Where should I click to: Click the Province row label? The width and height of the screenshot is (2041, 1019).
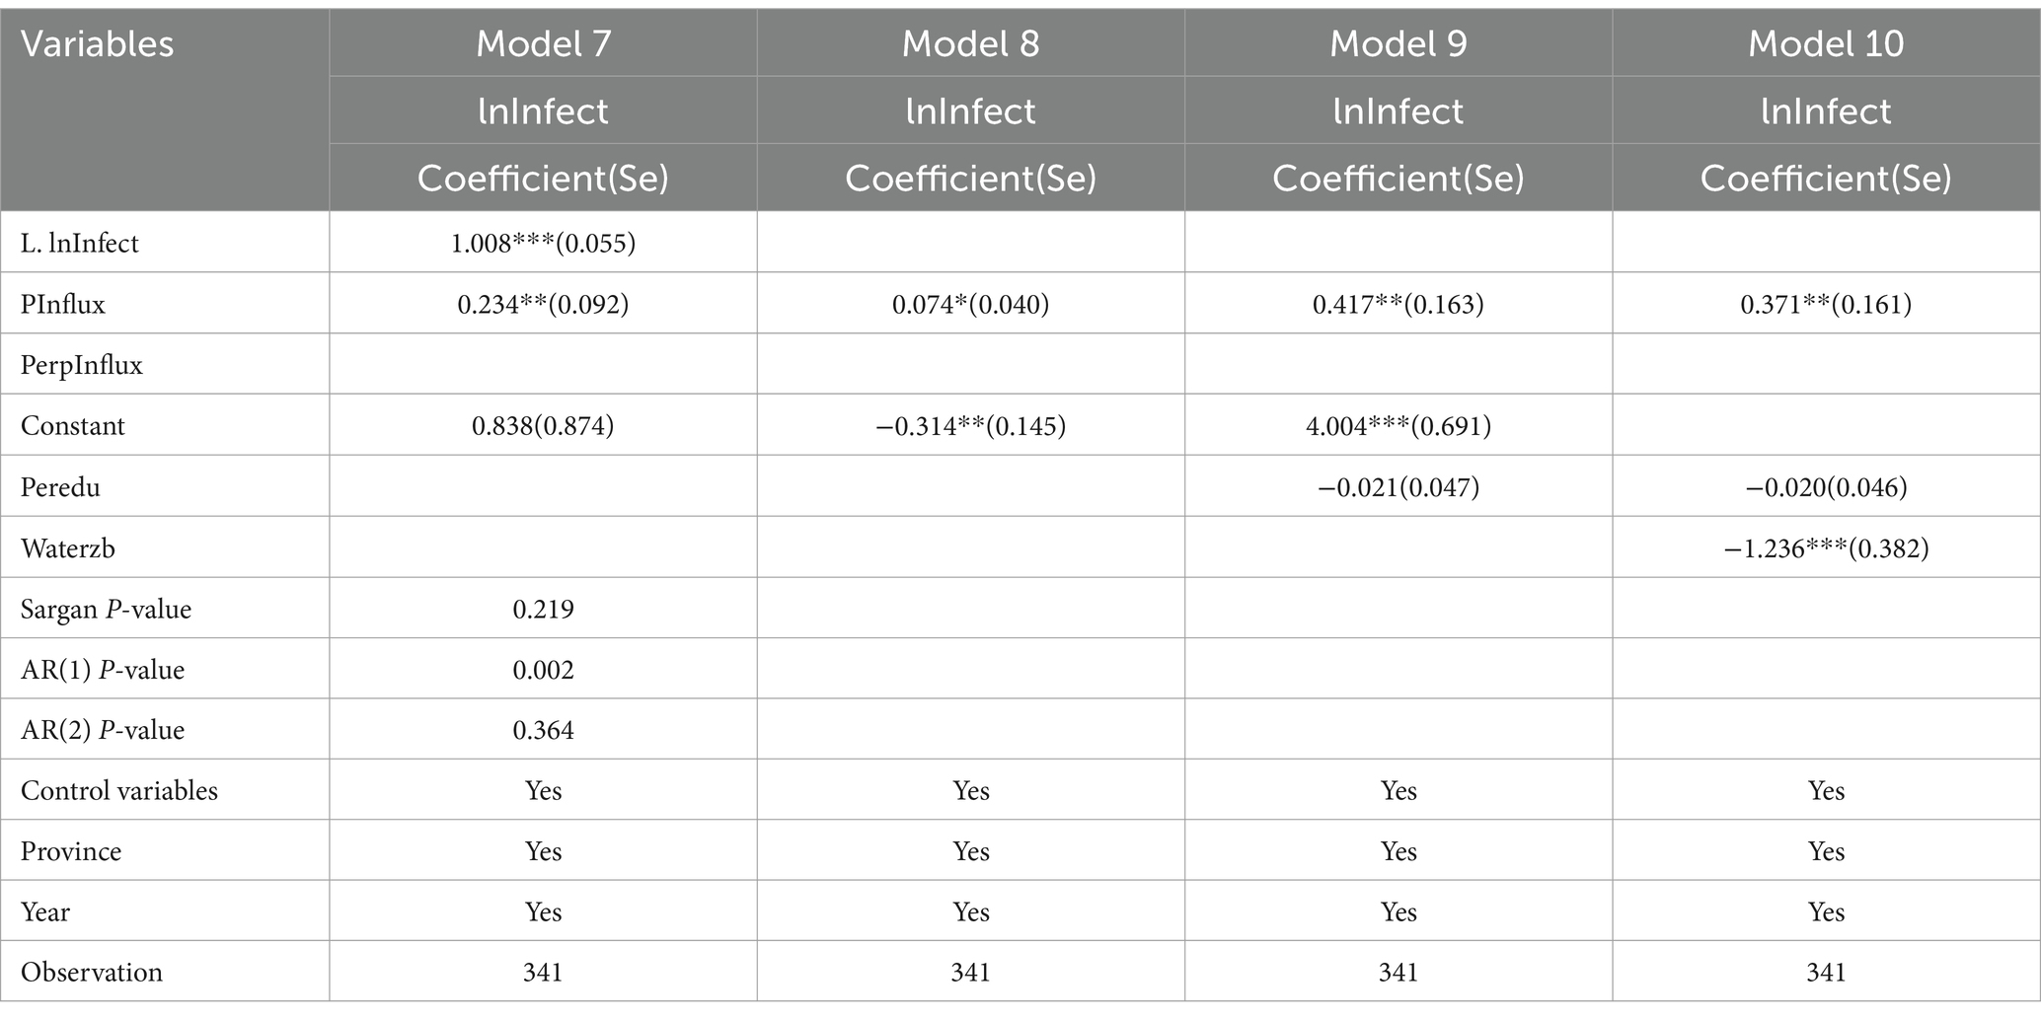point(71,851)
